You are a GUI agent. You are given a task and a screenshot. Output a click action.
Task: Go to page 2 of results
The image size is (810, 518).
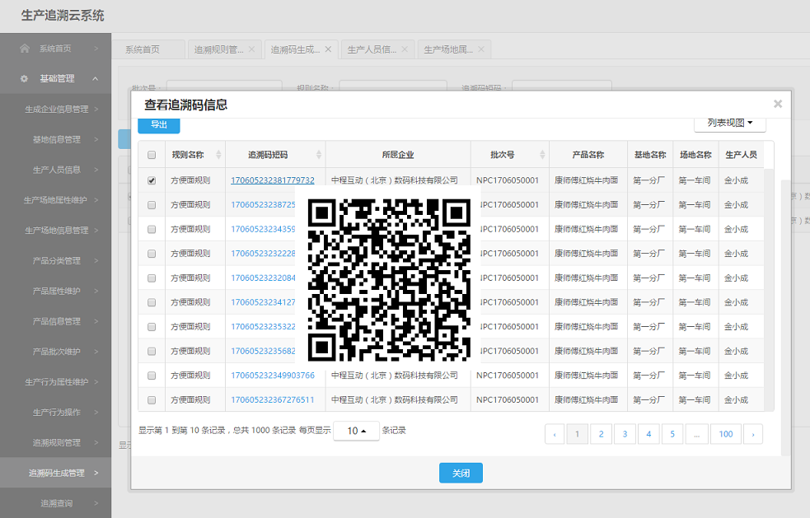coord(601,434)
